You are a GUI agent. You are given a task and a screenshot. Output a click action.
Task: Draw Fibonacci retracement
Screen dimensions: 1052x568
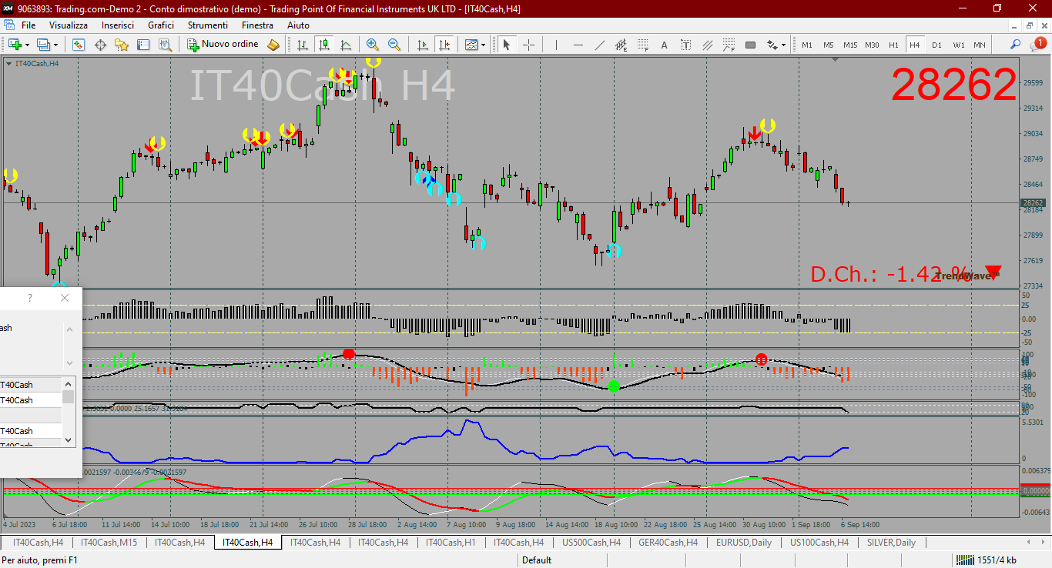(x=642, y=45)
